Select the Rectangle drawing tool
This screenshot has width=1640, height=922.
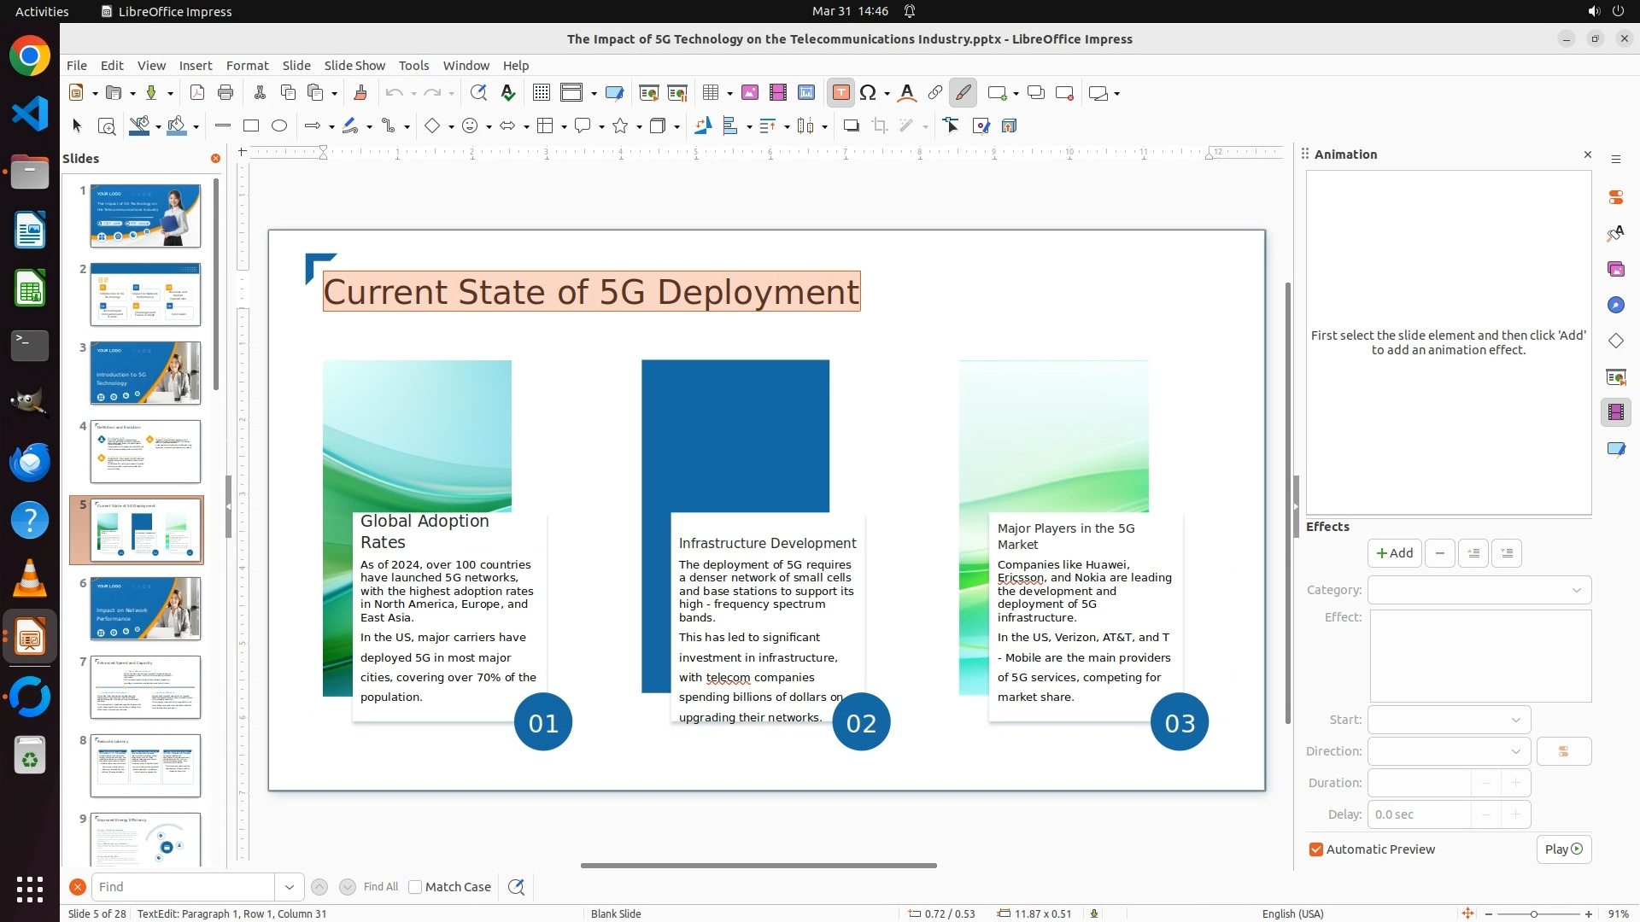251,126
